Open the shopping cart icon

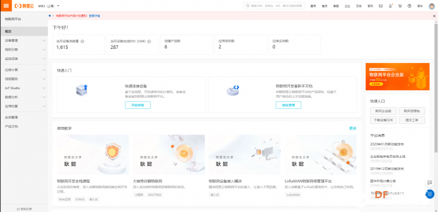[x=400, y=6]
